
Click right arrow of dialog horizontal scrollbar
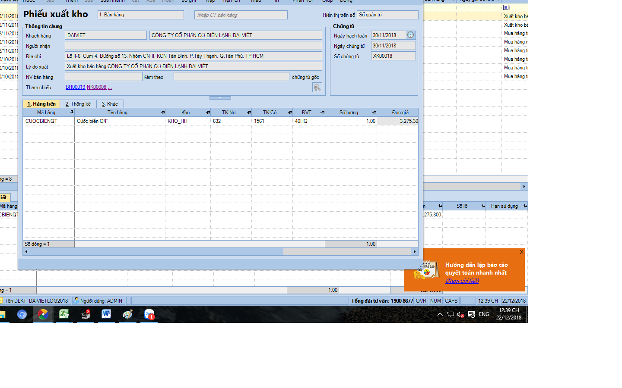(415, 251)
